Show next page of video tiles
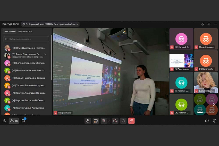 point(213,104)
